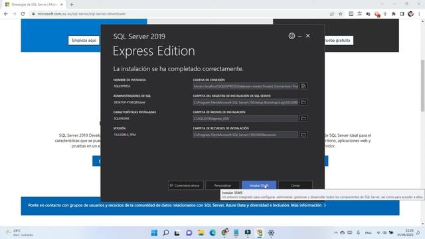425x239 pixels.
Task: Click the share page icon in address bar
Action: (332, 14)
